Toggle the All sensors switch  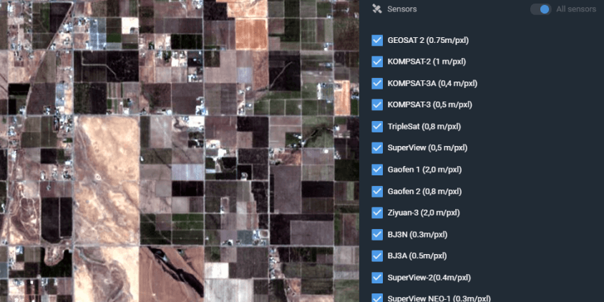pos(540,9)
